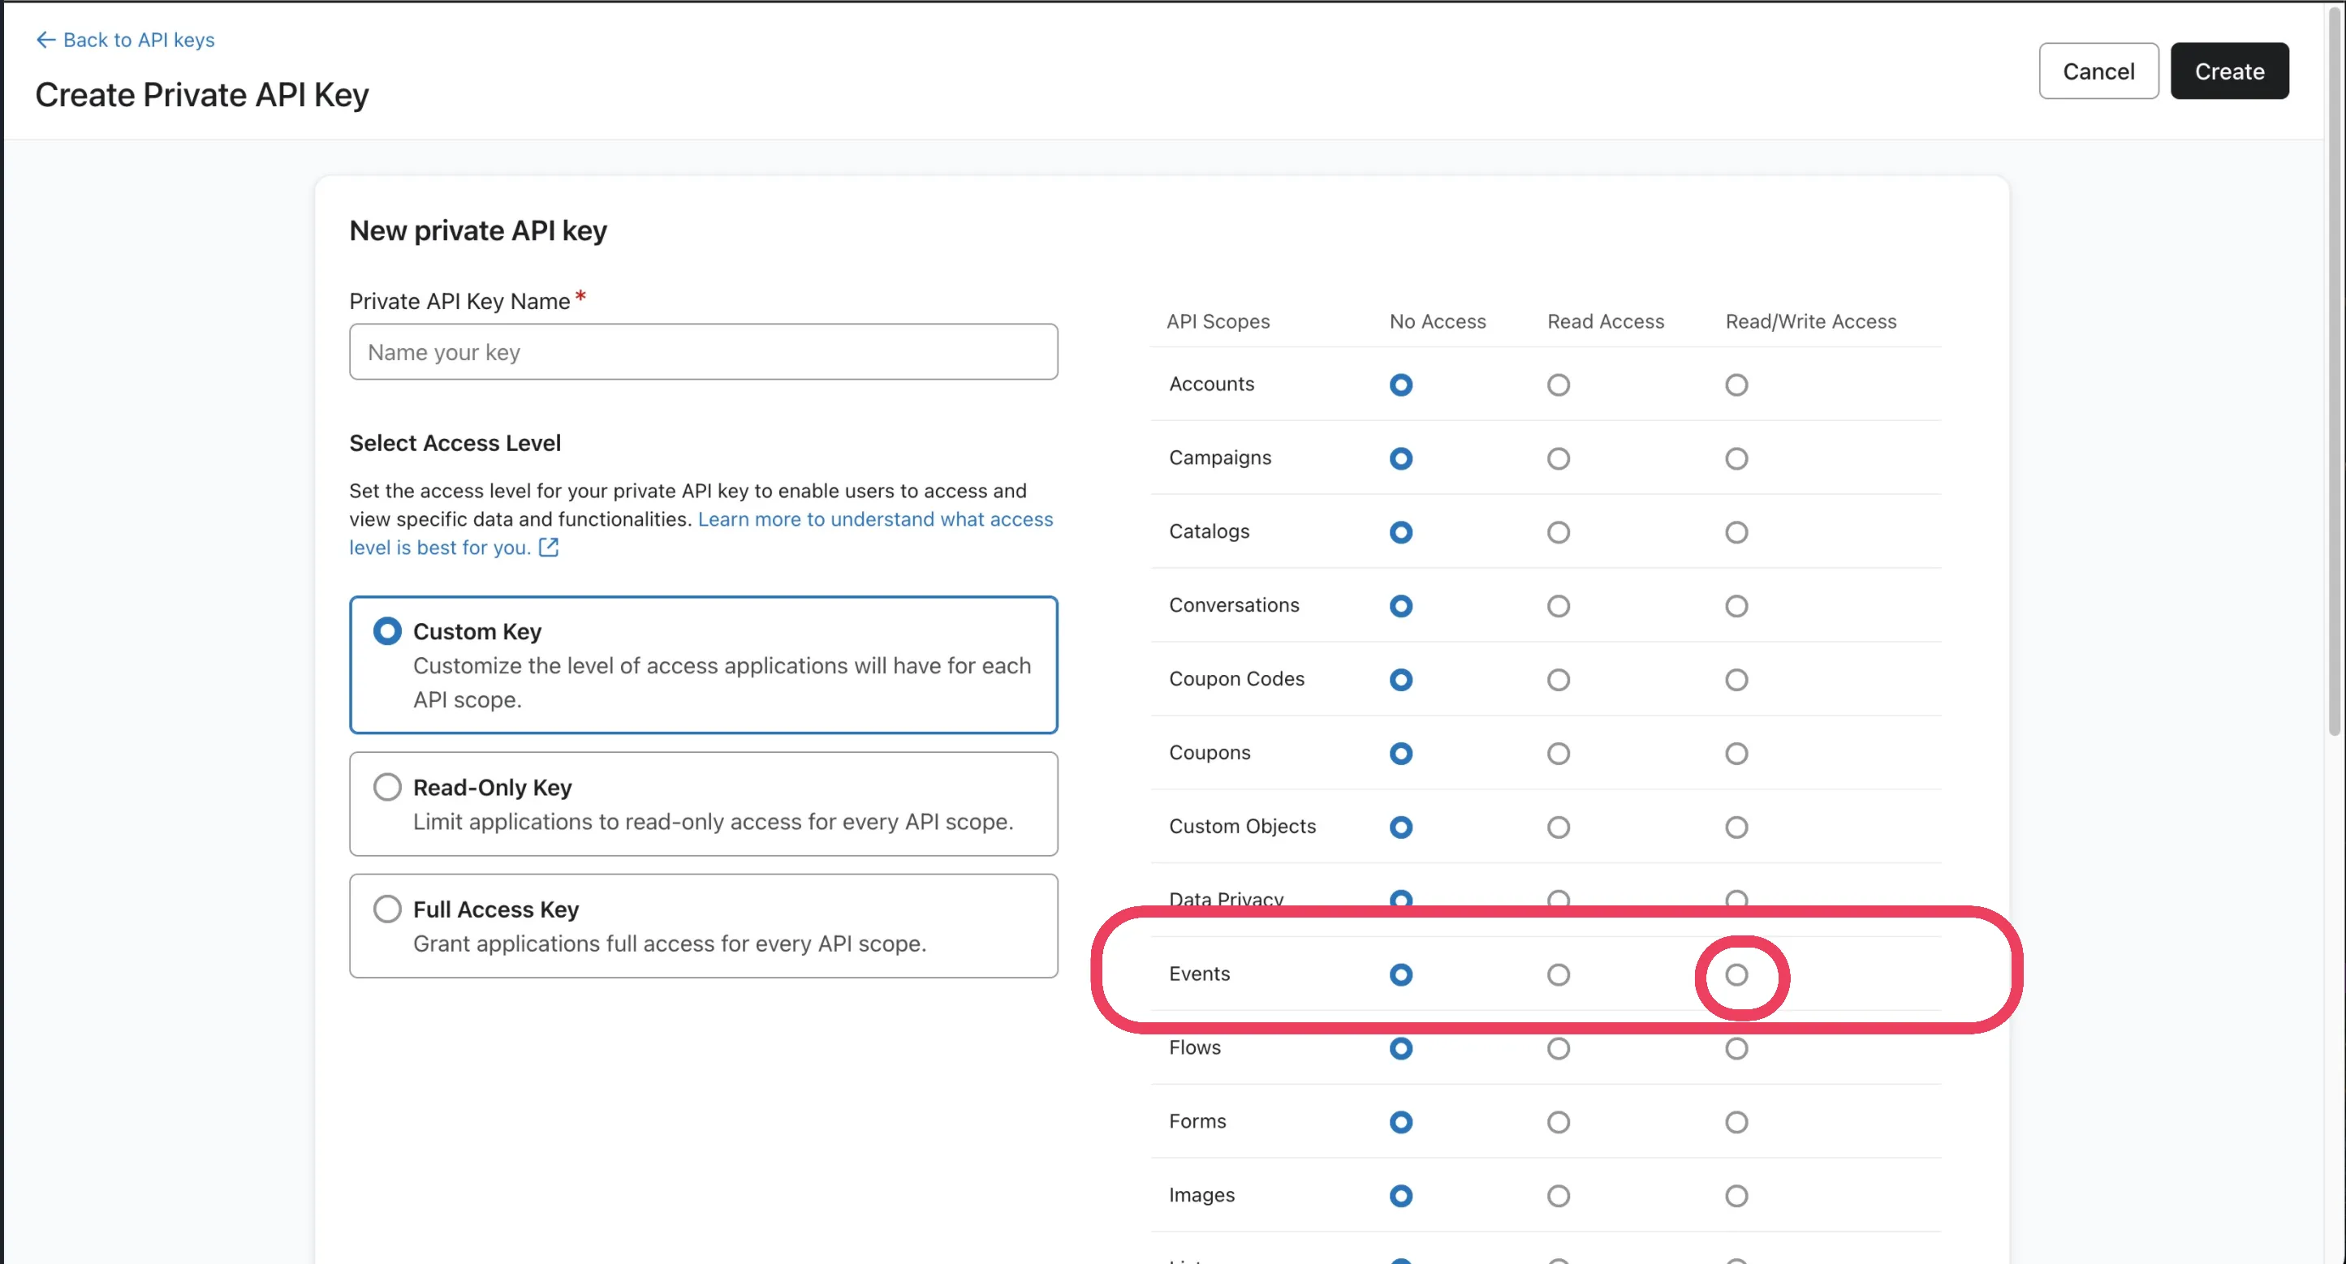Set Coupons to Read/Write Access
This screenshot has height=1264, width=2346.
pyautogui.click(x=1736, y=754)
